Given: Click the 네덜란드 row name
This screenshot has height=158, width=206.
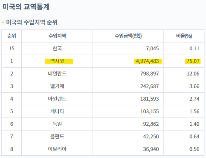Looking at the screenshot, I should point(57,73).
